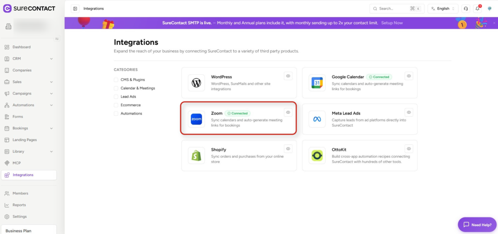Expand the Bookings sidebar menu chevron
This screenshot has width=498, height=234.
coord(51,128)
